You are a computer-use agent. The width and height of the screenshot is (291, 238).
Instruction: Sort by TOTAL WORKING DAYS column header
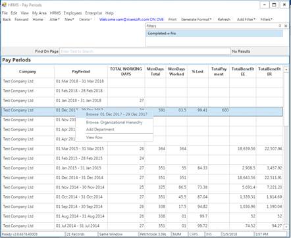pos(126,72)
